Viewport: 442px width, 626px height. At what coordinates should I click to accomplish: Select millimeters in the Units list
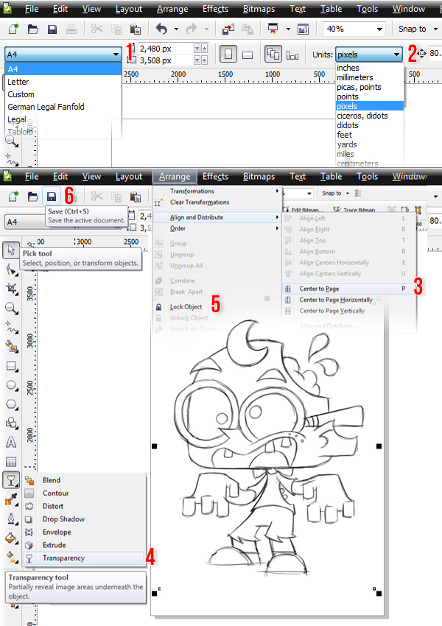370,77
